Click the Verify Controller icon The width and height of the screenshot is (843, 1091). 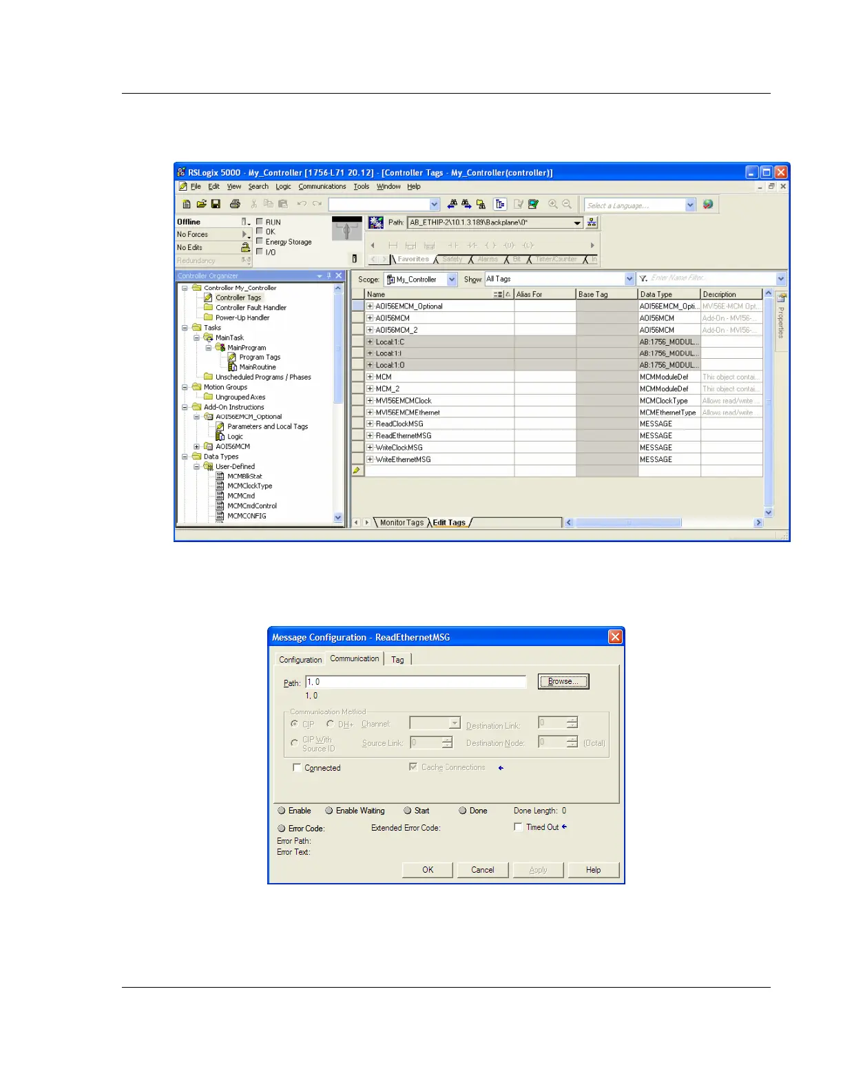533,205
